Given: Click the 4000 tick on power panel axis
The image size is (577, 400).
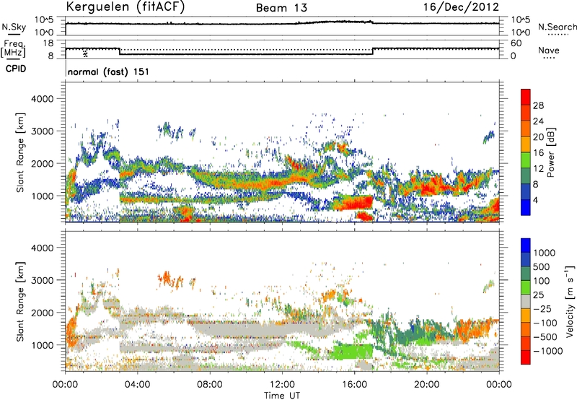Looking at the screenshot, I should pyautogui.click(x=42, y=99).
